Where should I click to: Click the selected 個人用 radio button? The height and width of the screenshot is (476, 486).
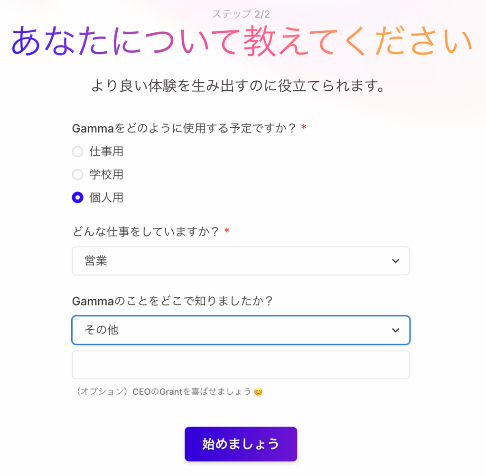coord(77,198)
